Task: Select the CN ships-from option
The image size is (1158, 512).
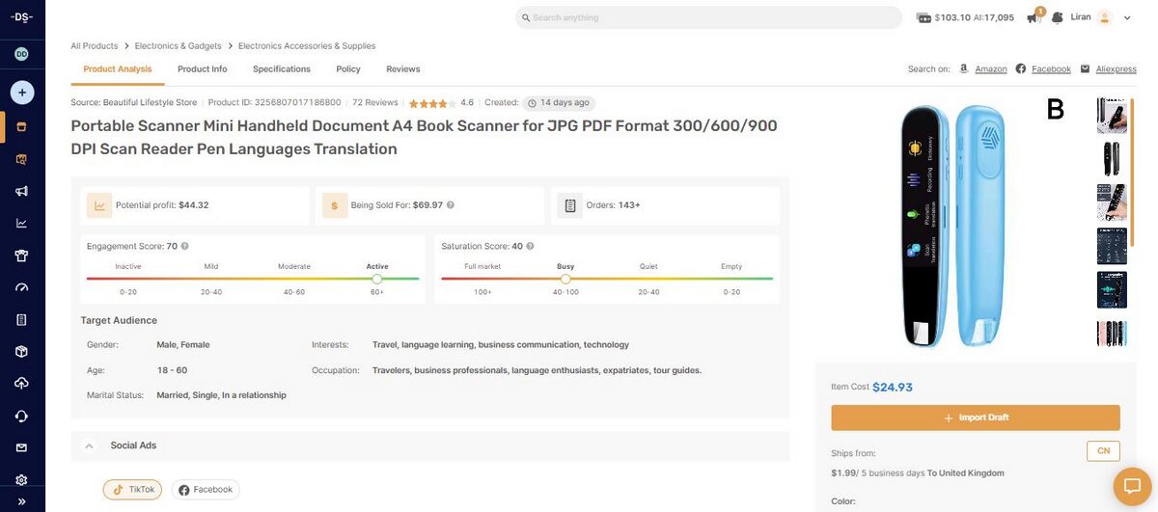Action: coord(1103,451)
